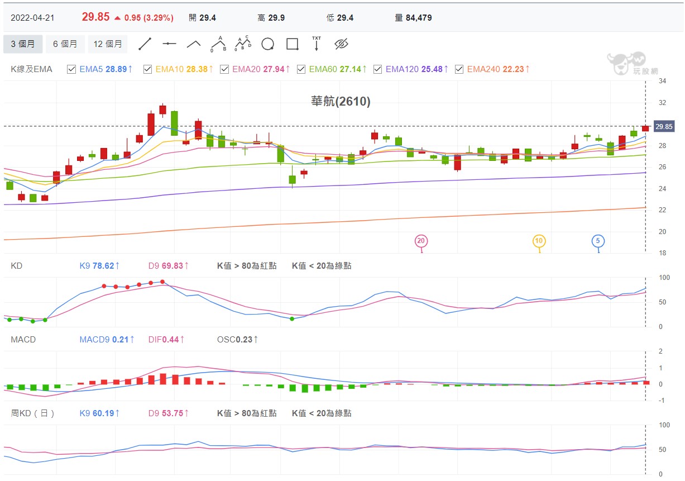Select the 0-A-B-C-D wave pattern tool
This screenshot has height=481, width=685.
243,44
